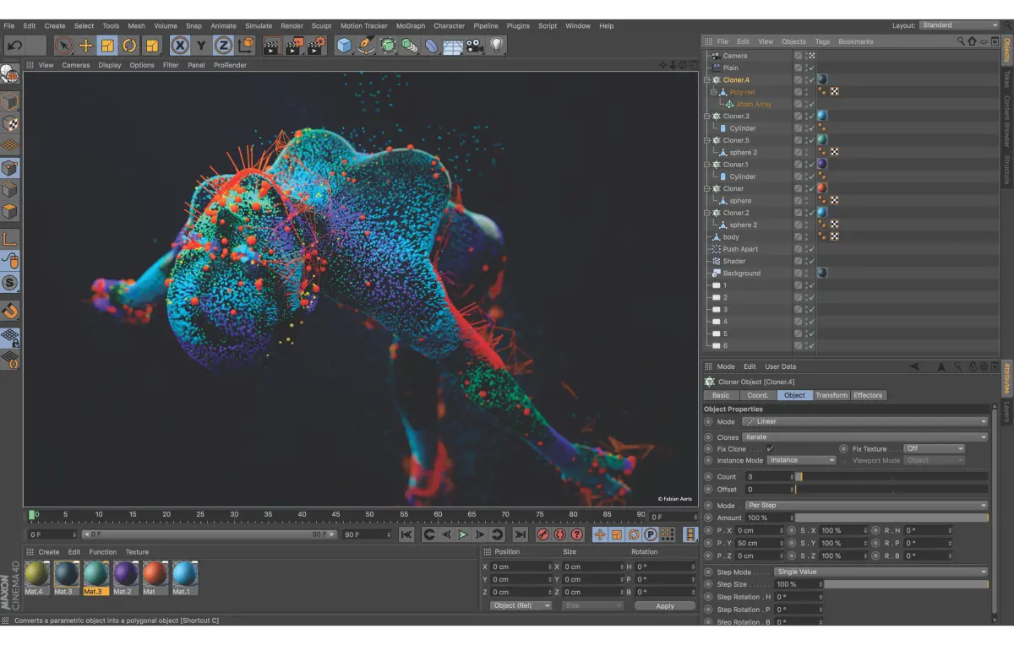Enable Polygons mode in left palette

point(10,211)
